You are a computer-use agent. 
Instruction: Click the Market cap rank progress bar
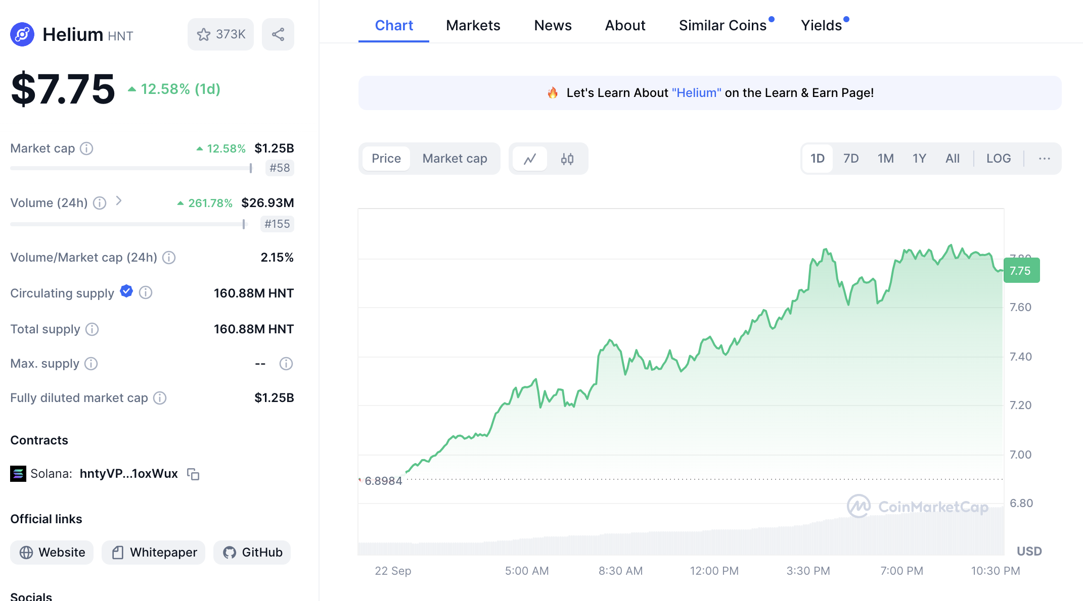(131, 168)
